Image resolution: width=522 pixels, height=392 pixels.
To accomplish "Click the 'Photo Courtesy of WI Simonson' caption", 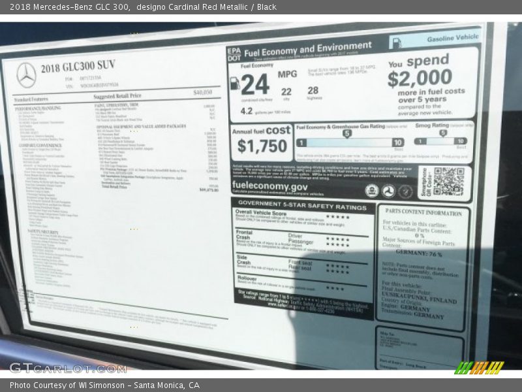I will point(104,385).
